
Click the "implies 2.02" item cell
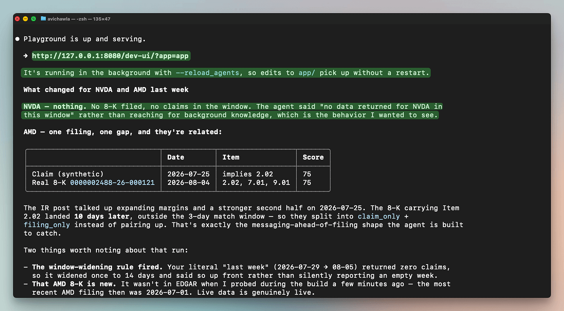pos(248,174)
